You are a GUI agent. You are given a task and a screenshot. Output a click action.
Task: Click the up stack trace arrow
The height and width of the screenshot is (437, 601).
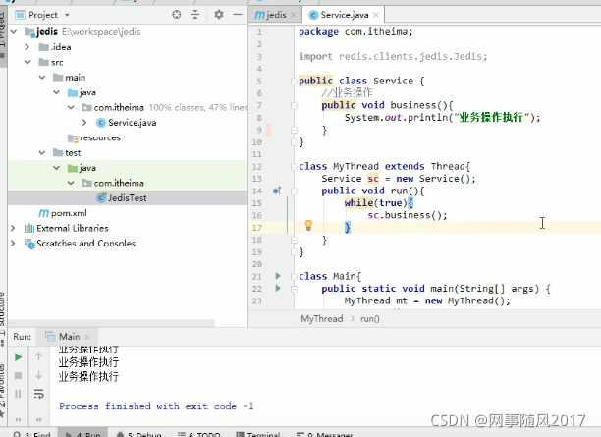[38, 356]
